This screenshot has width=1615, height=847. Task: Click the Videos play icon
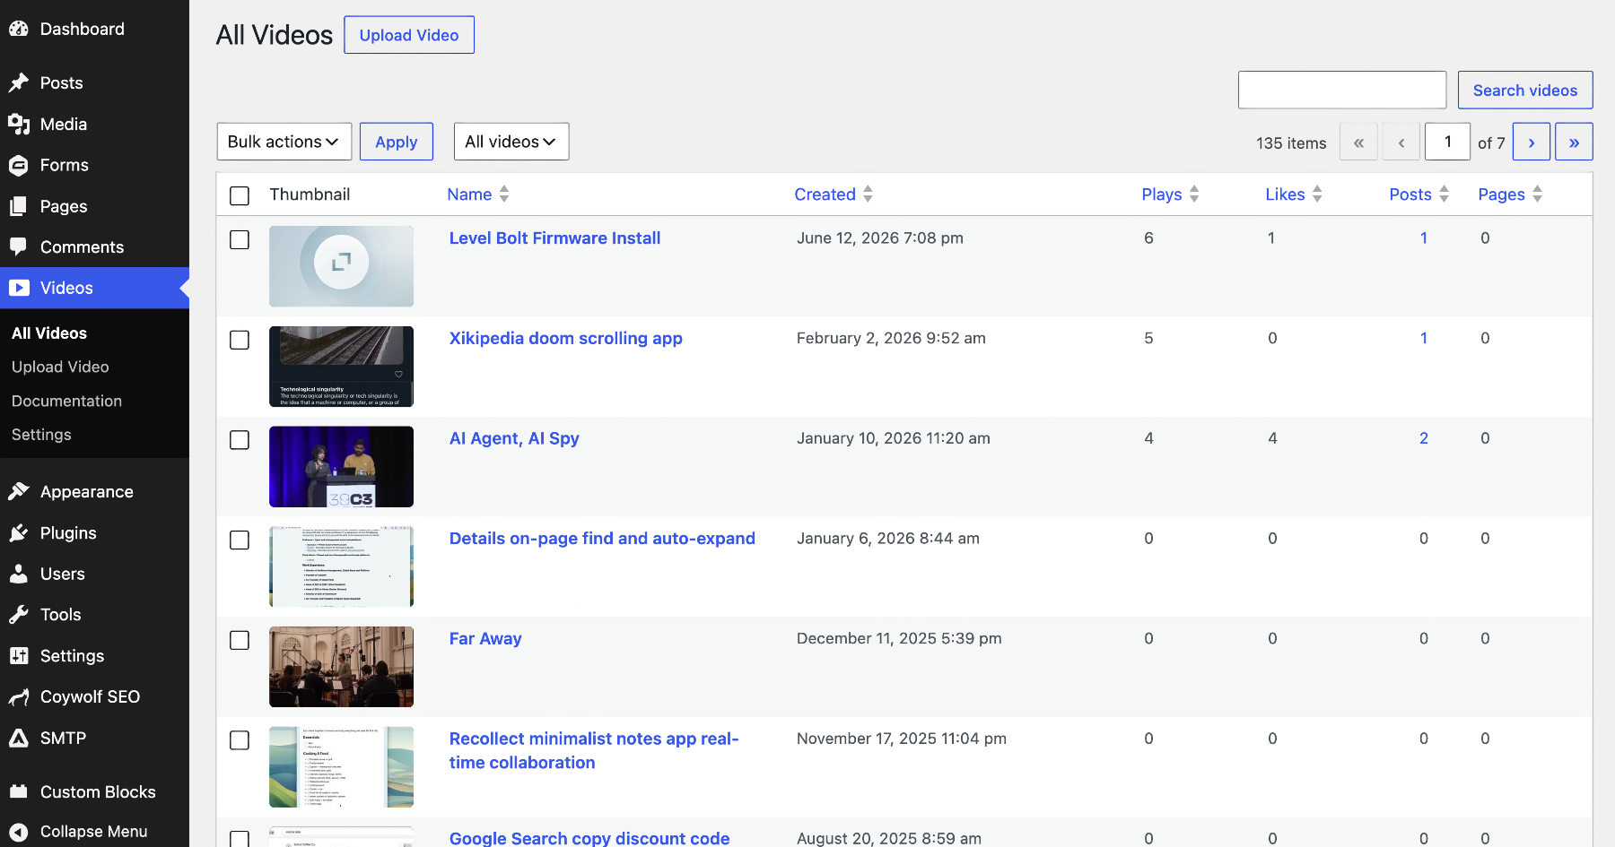19,288
